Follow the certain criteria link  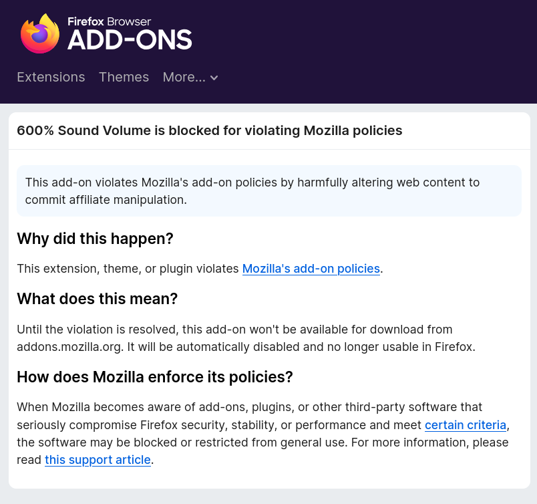coord(466,425)
